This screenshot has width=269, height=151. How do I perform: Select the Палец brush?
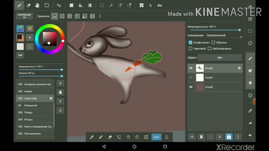click(x=35, y=112)
